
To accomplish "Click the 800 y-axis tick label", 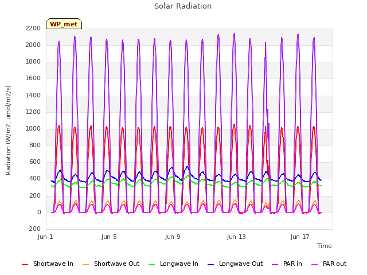I will 35,145.
